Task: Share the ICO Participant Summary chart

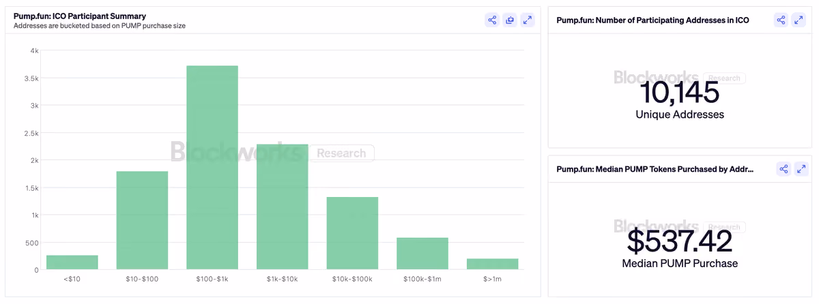Action: 492,20
